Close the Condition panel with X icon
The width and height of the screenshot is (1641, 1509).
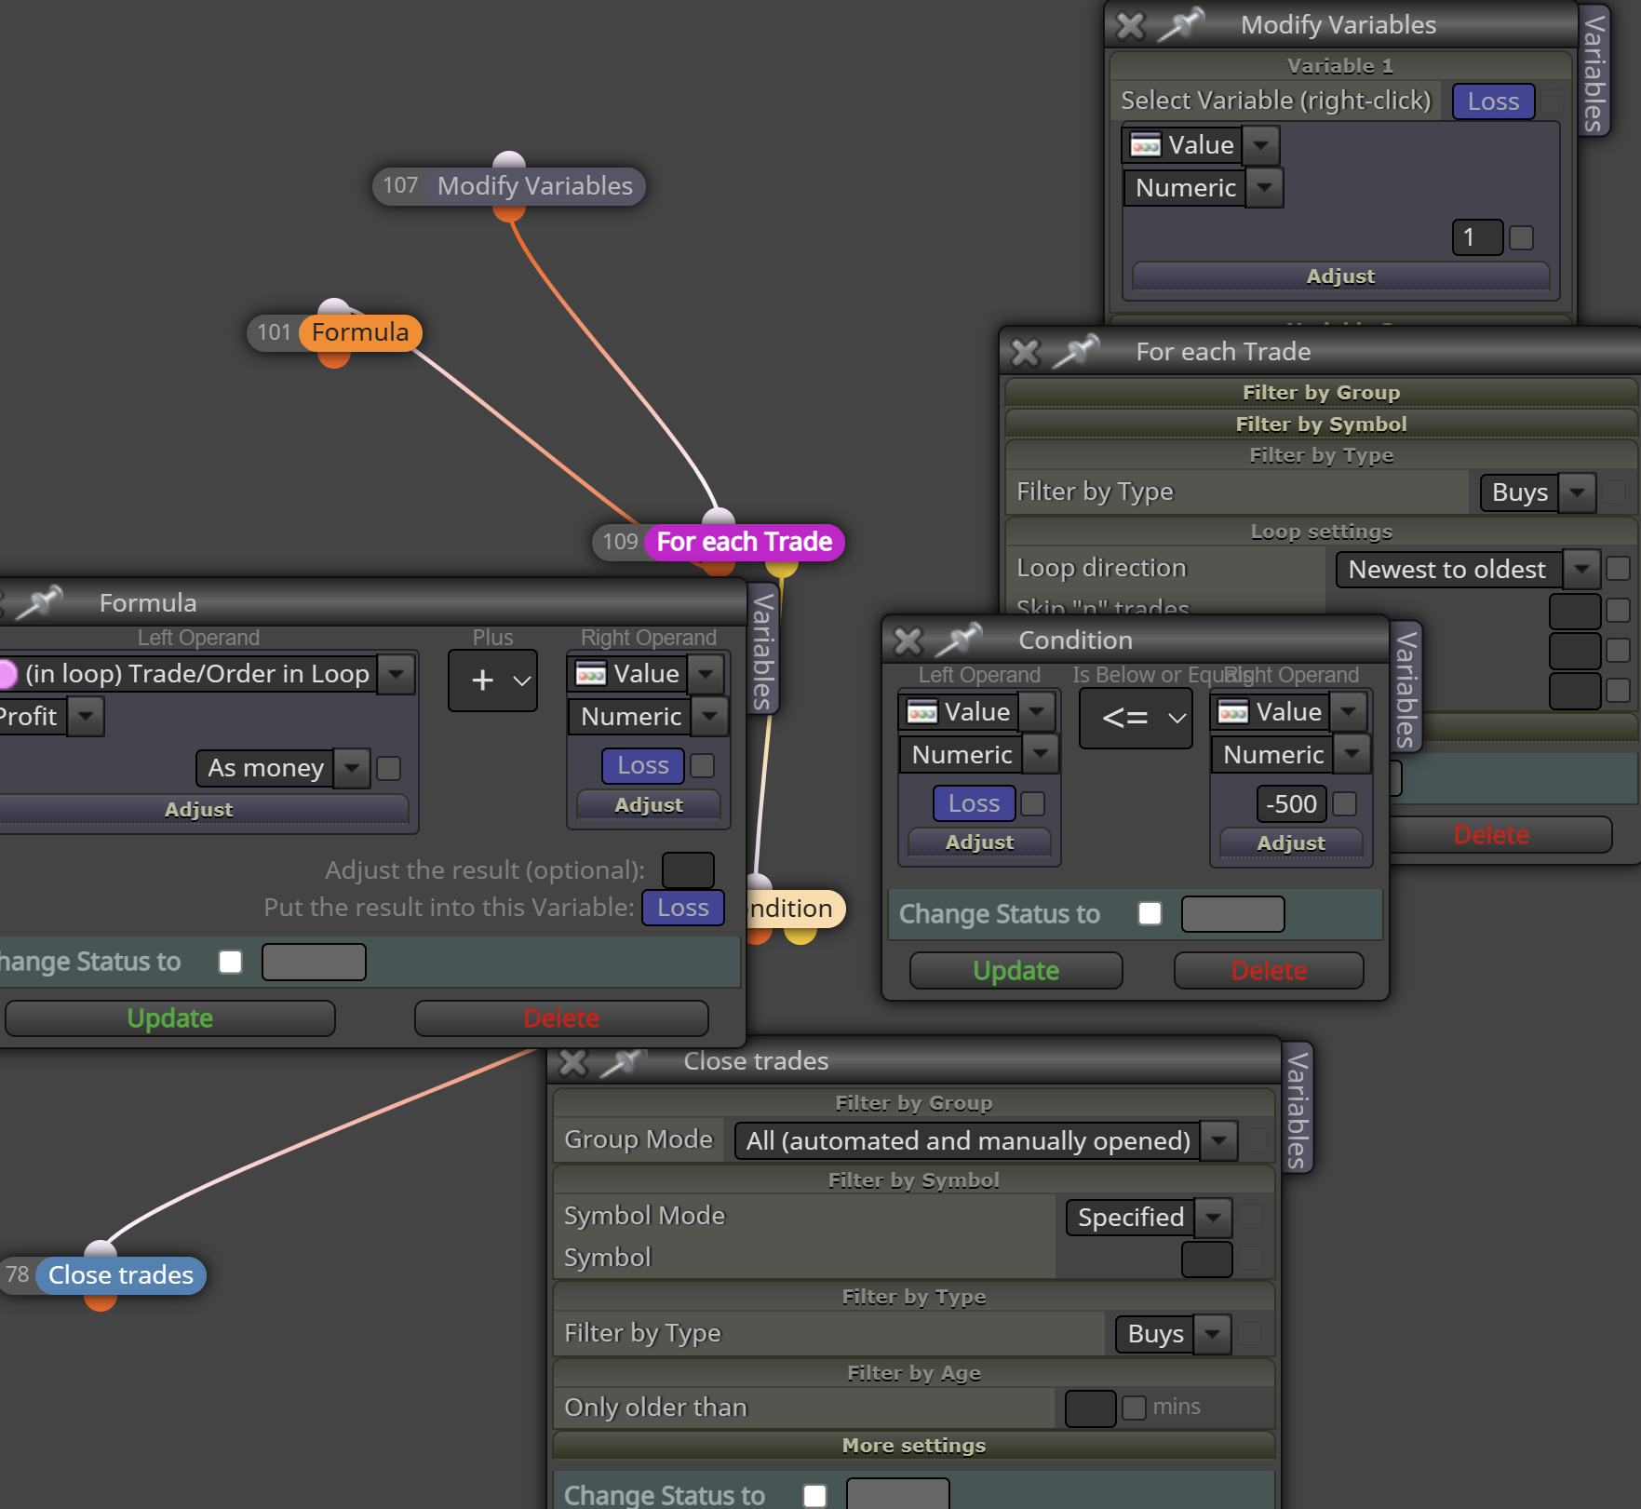908,640
